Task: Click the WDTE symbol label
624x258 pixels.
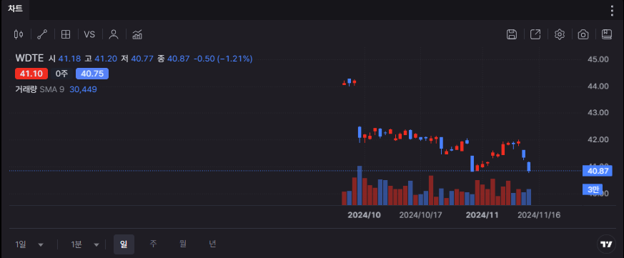Action: tap(29, 59)
